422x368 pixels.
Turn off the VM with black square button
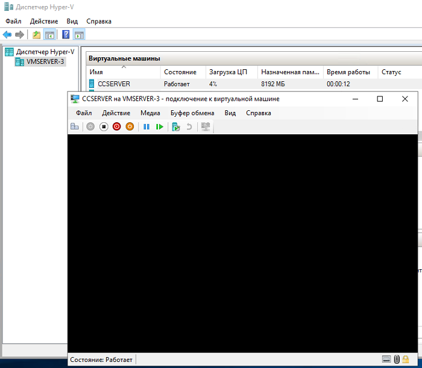[x=104, y=126]
